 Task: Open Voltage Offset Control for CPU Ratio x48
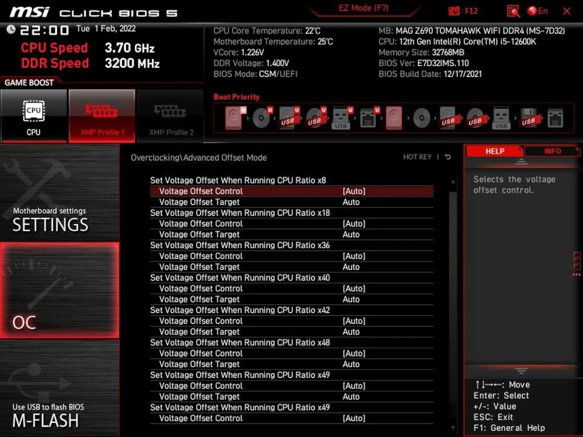tap(291, 353)
